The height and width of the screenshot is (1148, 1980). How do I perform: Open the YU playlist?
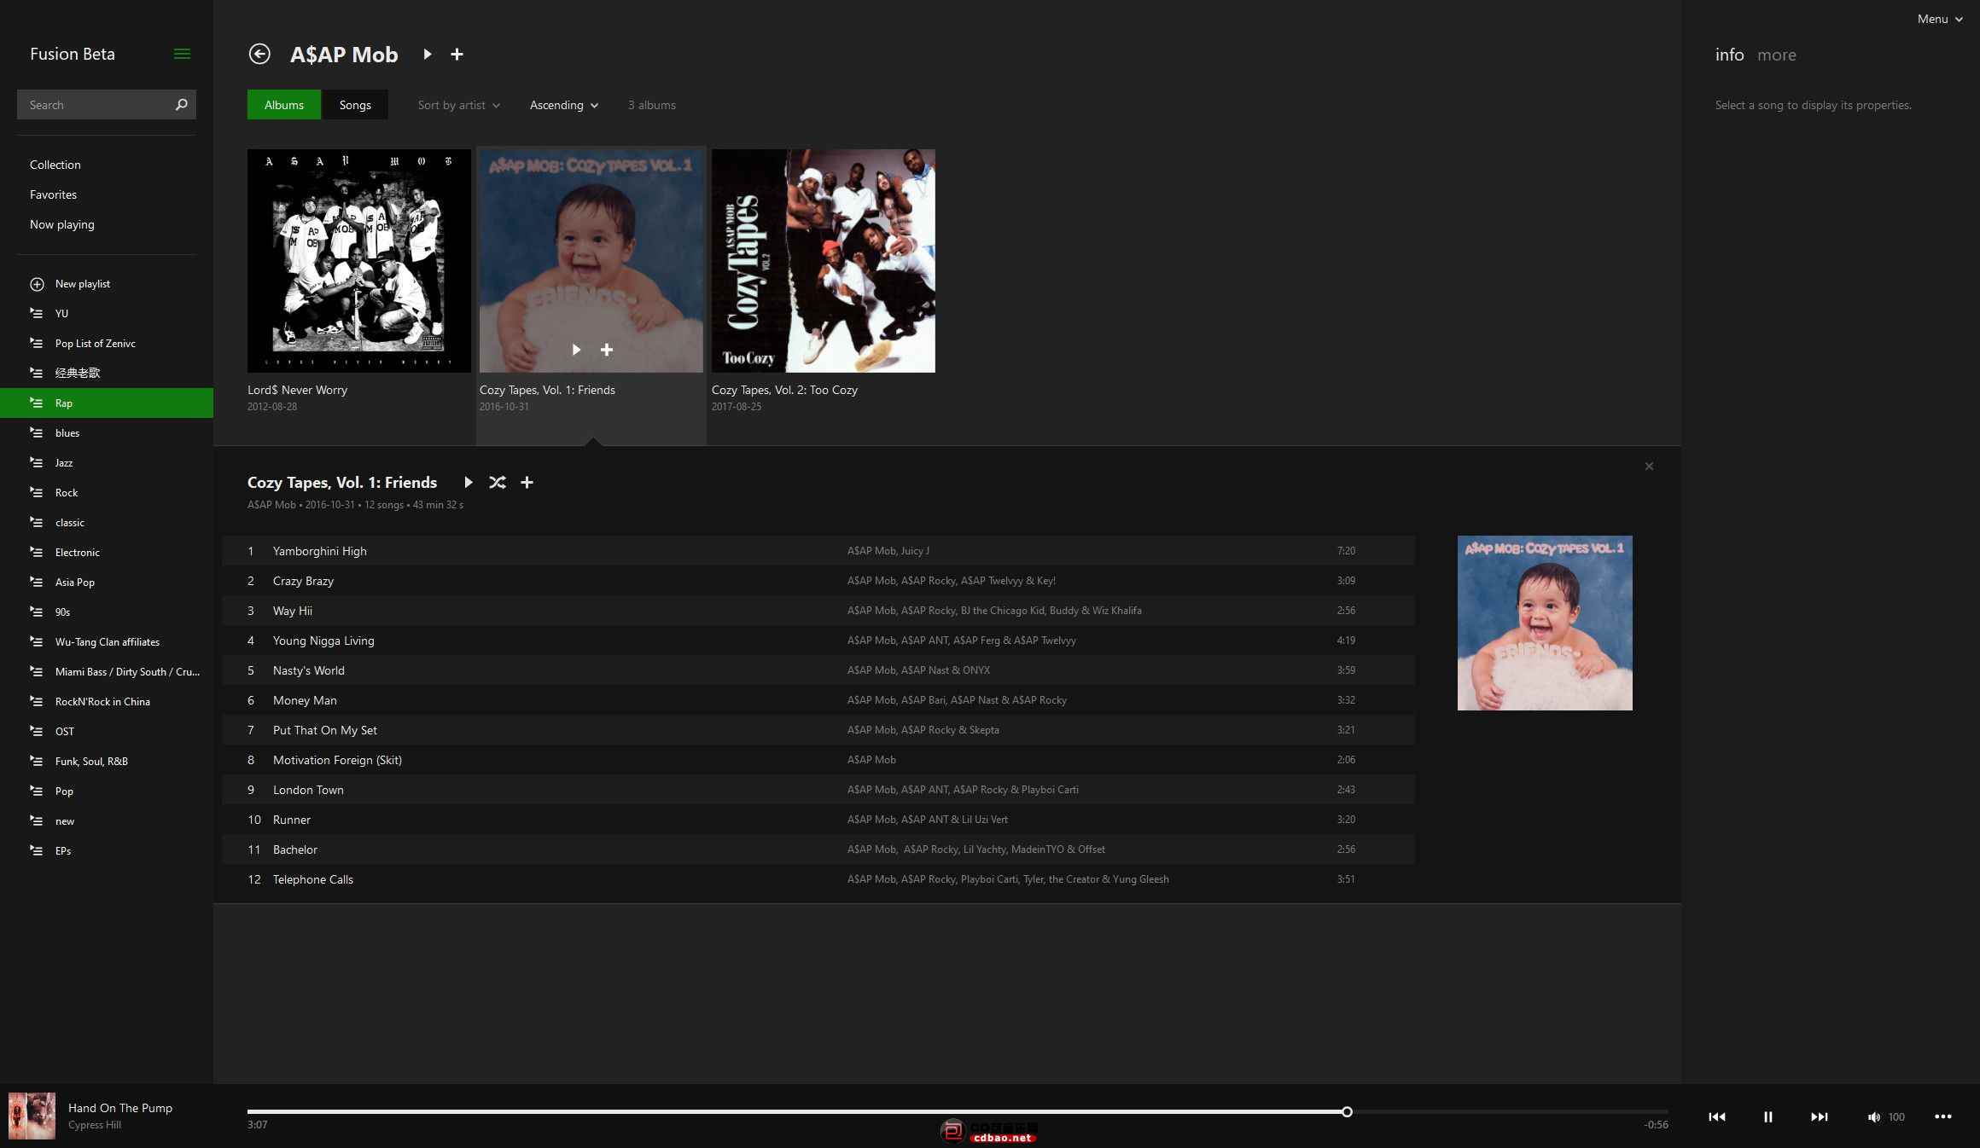(x=107, y=314)
